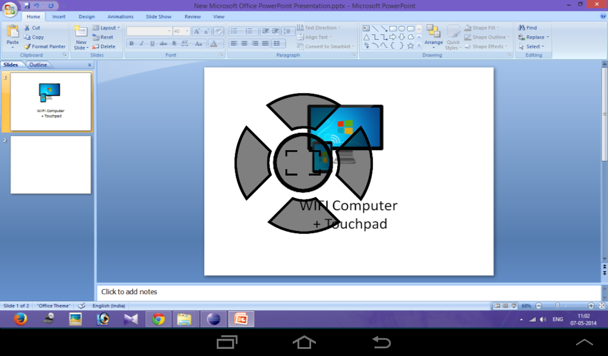Screen dimensions: 608x356
Task: Click the Office button orb
Action: tap(9, 9)
